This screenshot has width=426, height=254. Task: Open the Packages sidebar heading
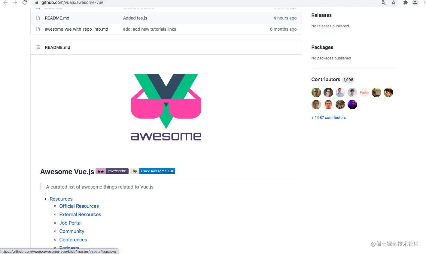pos(322,47)
